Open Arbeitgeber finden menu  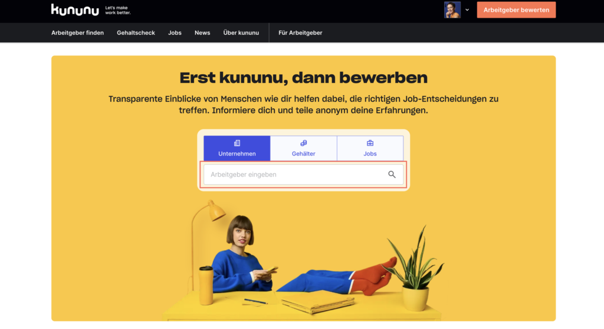pos(77,33)
